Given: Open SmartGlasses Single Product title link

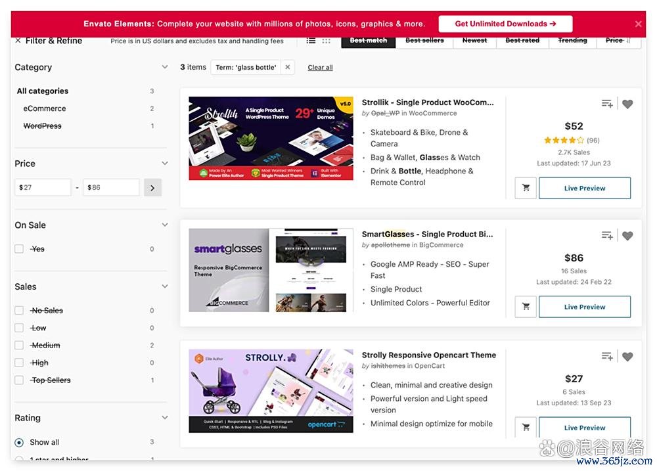Looking at the screenshot, I should click(x=428, y=235).
